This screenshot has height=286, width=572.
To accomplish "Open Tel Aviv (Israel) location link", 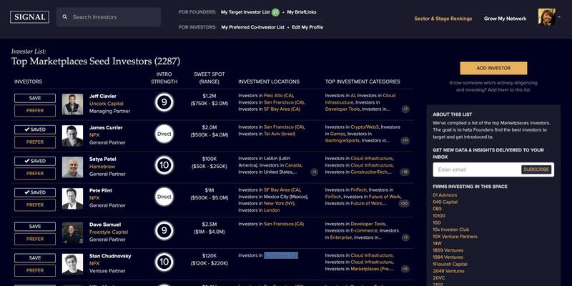I will [280, 134].
